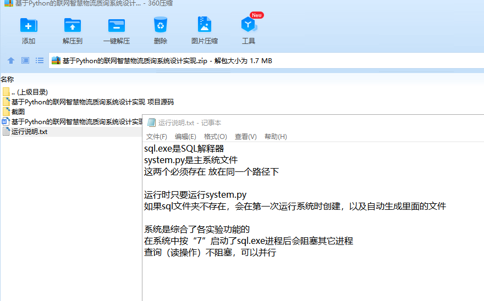Click the 运行说明.txt file icon
The image size is (484, 301).
coord(6,131)
